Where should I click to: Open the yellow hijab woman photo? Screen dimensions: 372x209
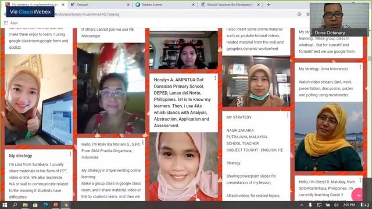pos(328,136)
